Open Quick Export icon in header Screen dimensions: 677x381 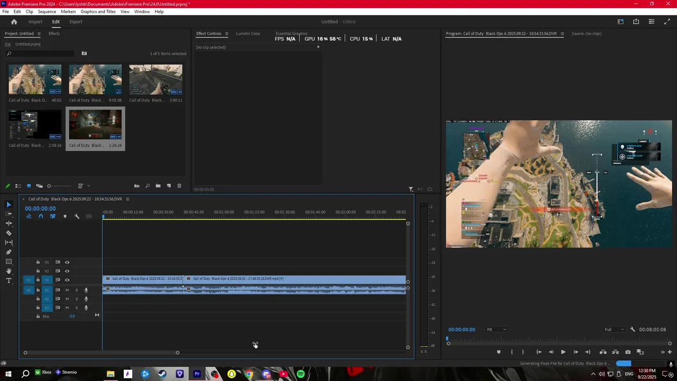(x=636, y=22)
